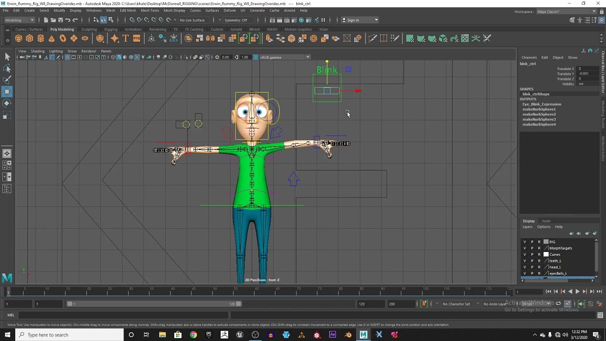The width and height of the screenshot is (606, 341).
Task: Toggle visibility of the head_L layer
Action: (525, 267)
